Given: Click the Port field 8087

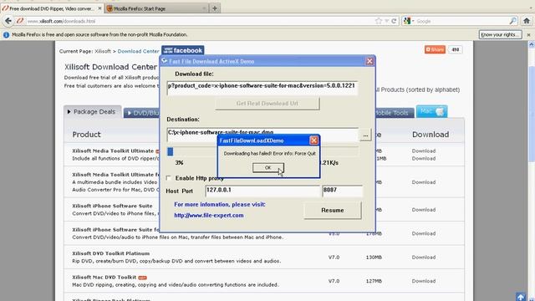Looking at the screenshot, I should pyautogui.click(x=342, y=191).
